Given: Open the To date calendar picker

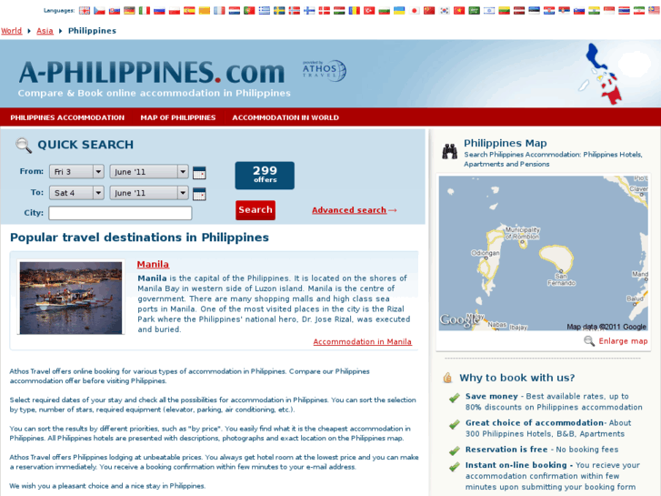Looking at the screenshot, I should [x=199, y=194].
